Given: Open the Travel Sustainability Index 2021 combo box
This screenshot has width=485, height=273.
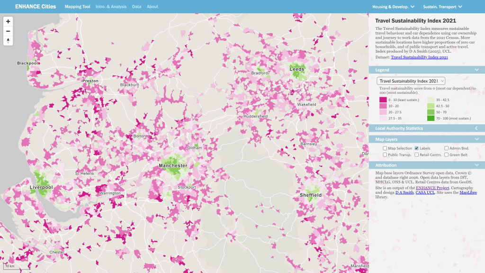Looking at the screenshot, I should click(x=411, y=81).
